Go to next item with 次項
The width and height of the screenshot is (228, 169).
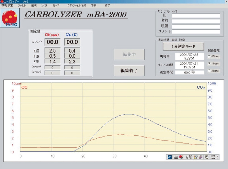pos(44,5)
